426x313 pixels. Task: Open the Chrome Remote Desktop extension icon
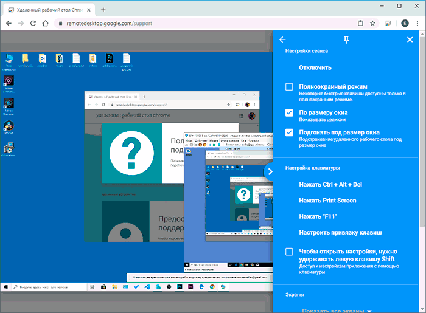[x=388, y=23]
